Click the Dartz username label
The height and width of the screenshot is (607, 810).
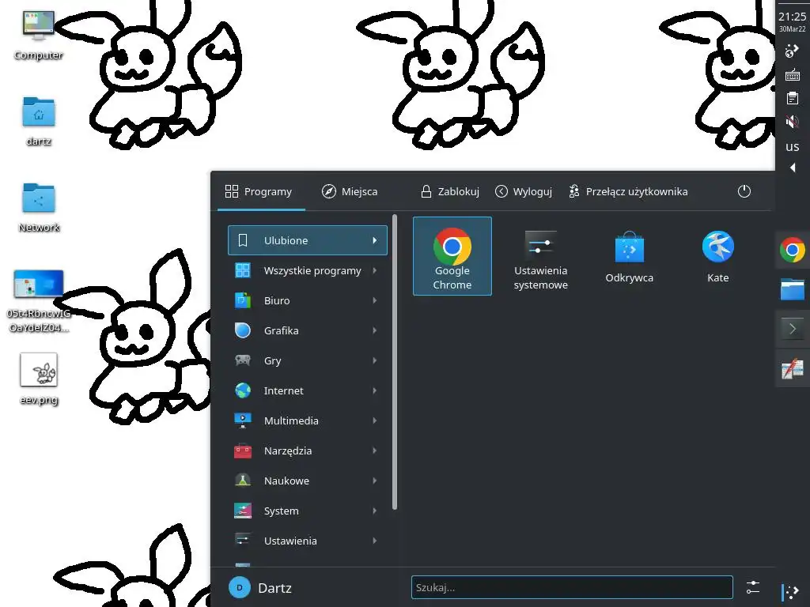click(274, 588)
